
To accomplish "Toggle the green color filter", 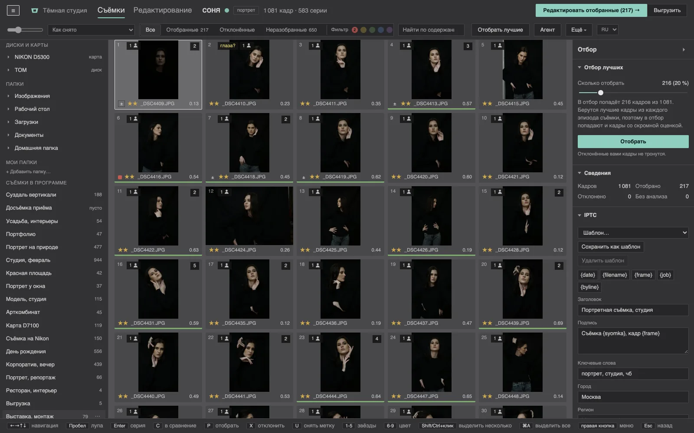I will point(372,30).
